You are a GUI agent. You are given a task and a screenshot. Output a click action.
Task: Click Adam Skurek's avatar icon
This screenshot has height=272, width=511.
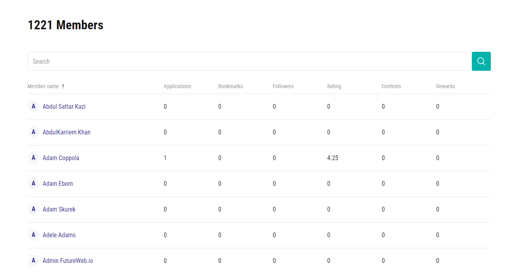[x=33, y=209]
